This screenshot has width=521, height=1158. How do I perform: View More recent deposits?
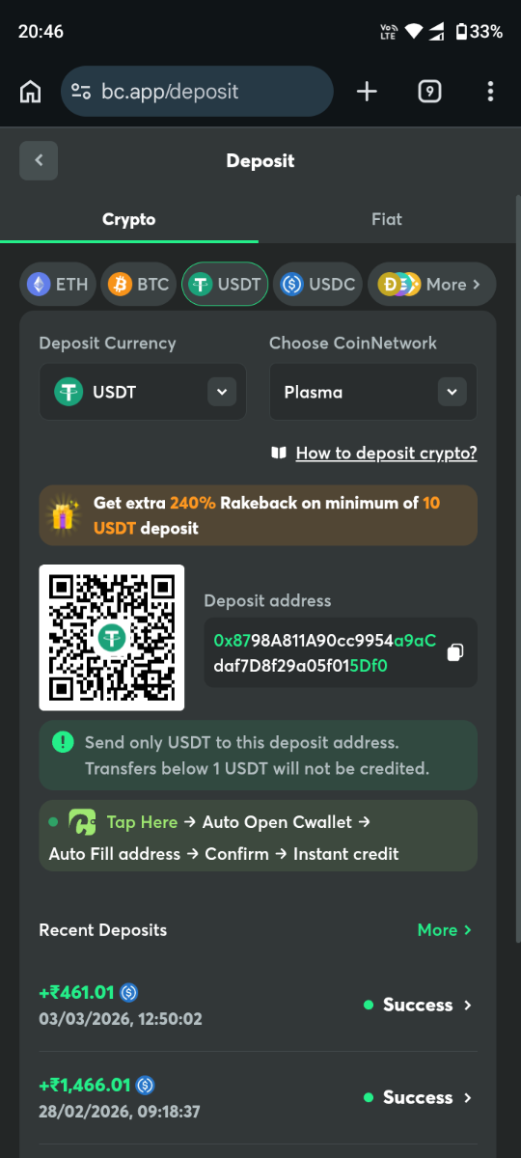[x=445, y=930]
